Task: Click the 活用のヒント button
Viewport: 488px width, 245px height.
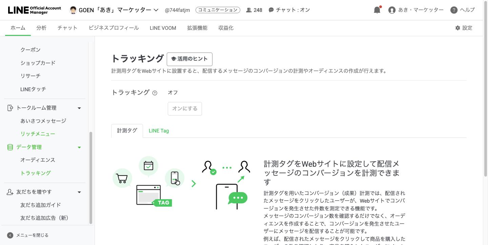Action: point(189,59)
